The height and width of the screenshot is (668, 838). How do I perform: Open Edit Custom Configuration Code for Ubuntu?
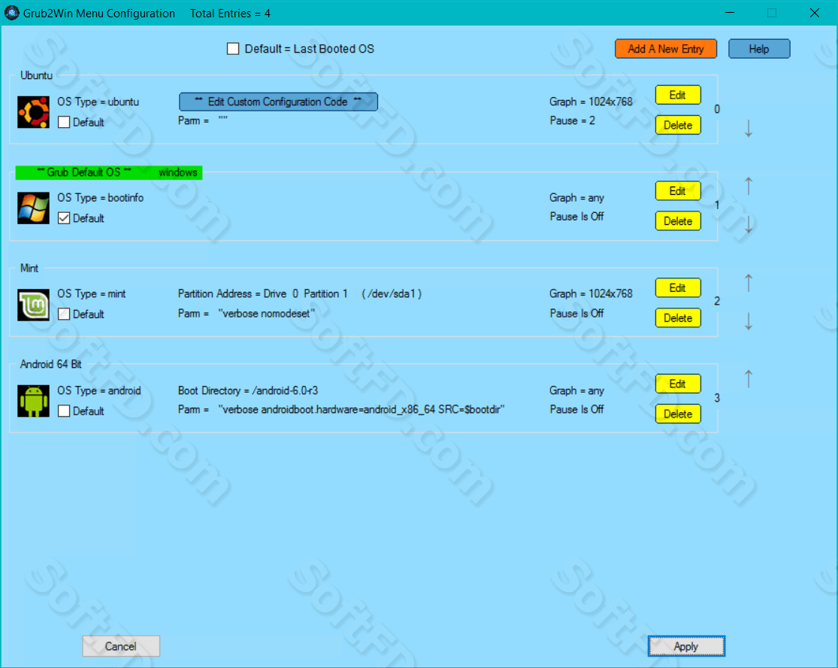[x=278, y=102]
